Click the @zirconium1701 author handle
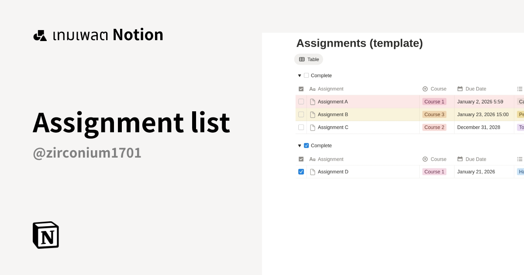 (x=87, y=153)
